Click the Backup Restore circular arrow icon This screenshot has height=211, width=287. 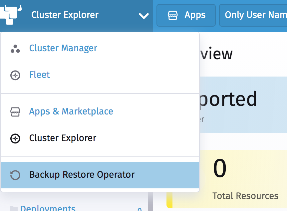click(x=15, y=175)
